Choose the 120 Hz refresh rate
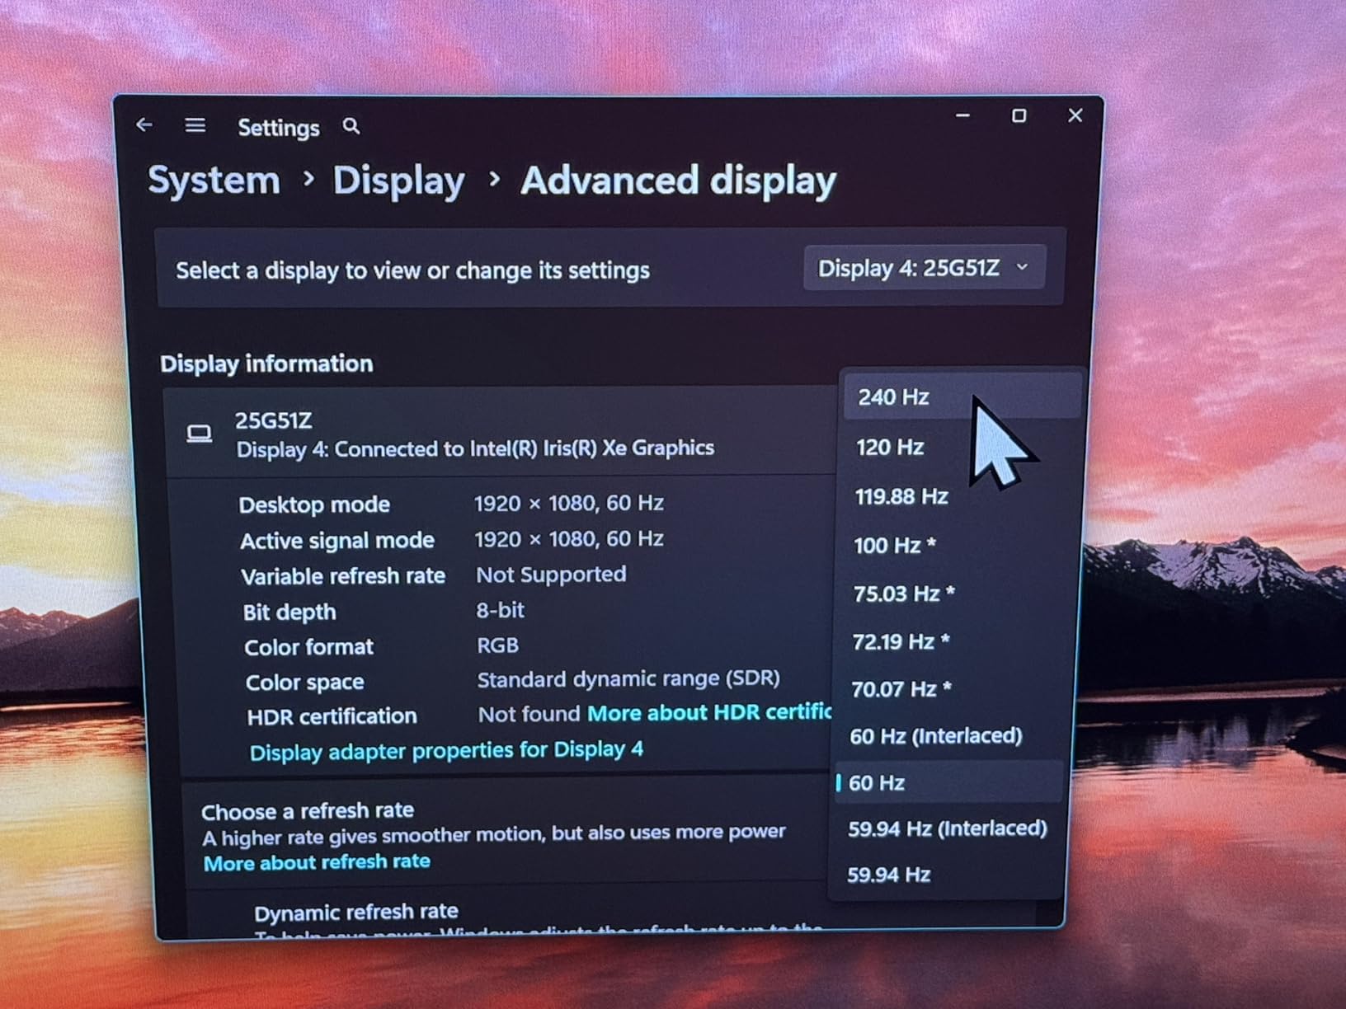 click(958, 447)
